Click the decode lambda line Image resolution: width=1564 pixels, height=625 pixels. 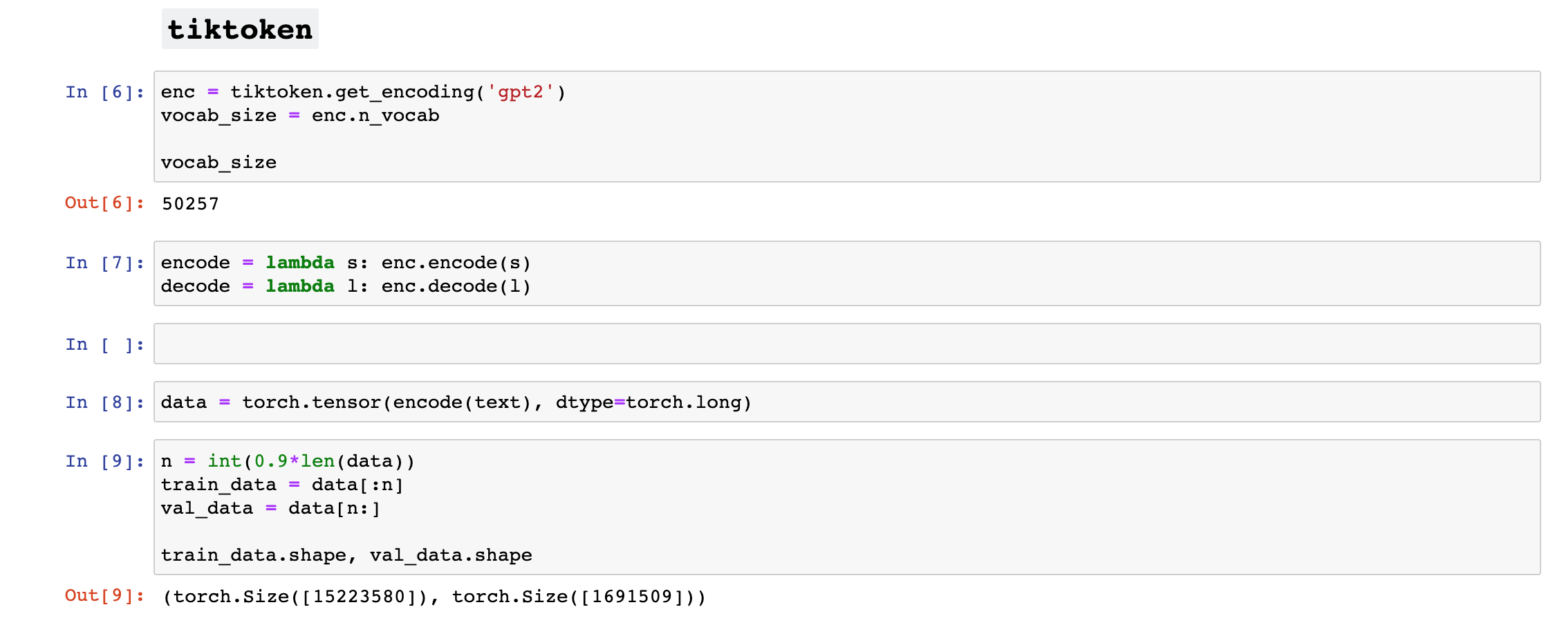pyautogui.click(x=346, y=286)
